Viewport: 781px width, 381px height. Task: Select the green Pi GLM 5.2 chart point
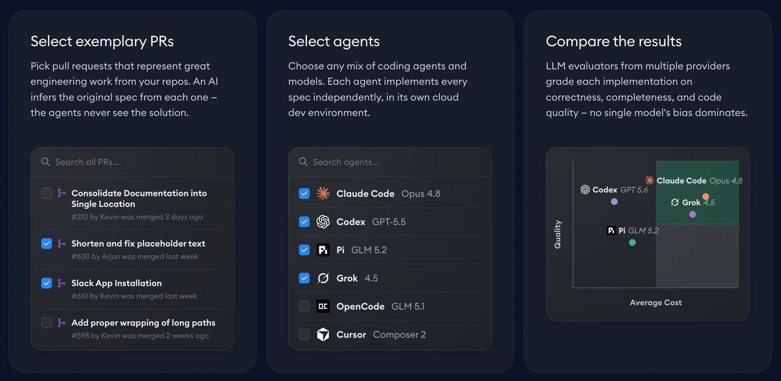pos(632,242)
